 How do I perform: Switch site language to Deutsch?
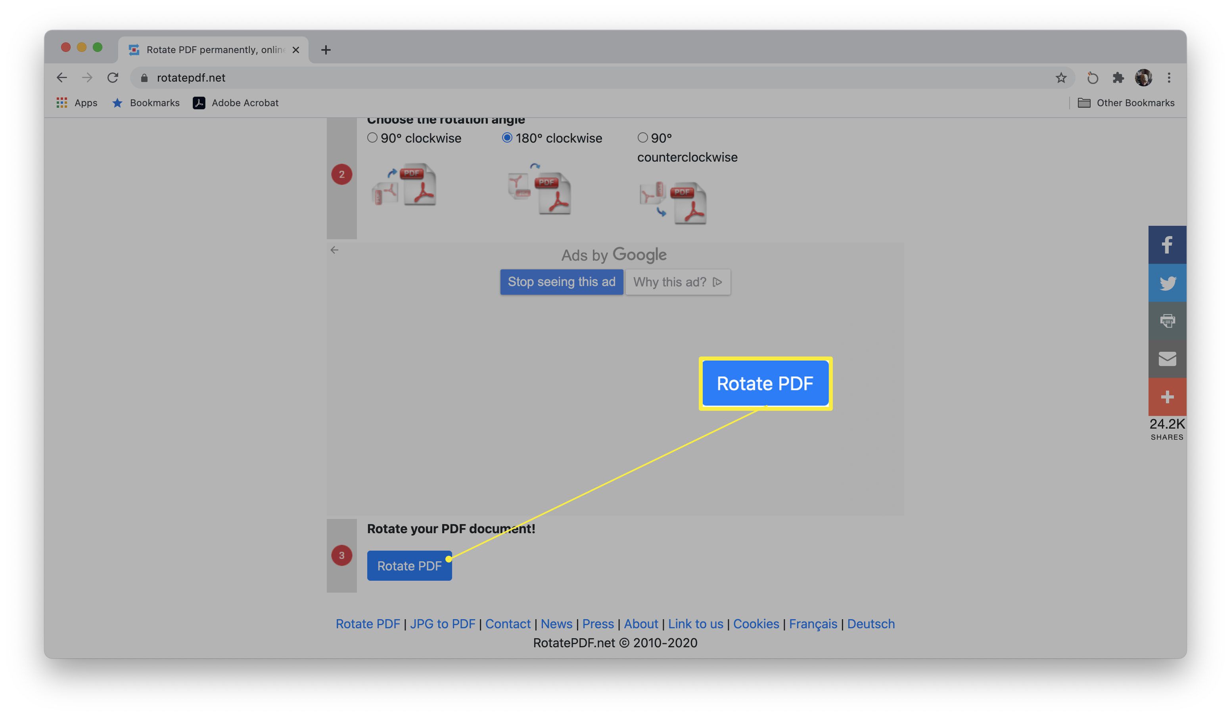871,624
